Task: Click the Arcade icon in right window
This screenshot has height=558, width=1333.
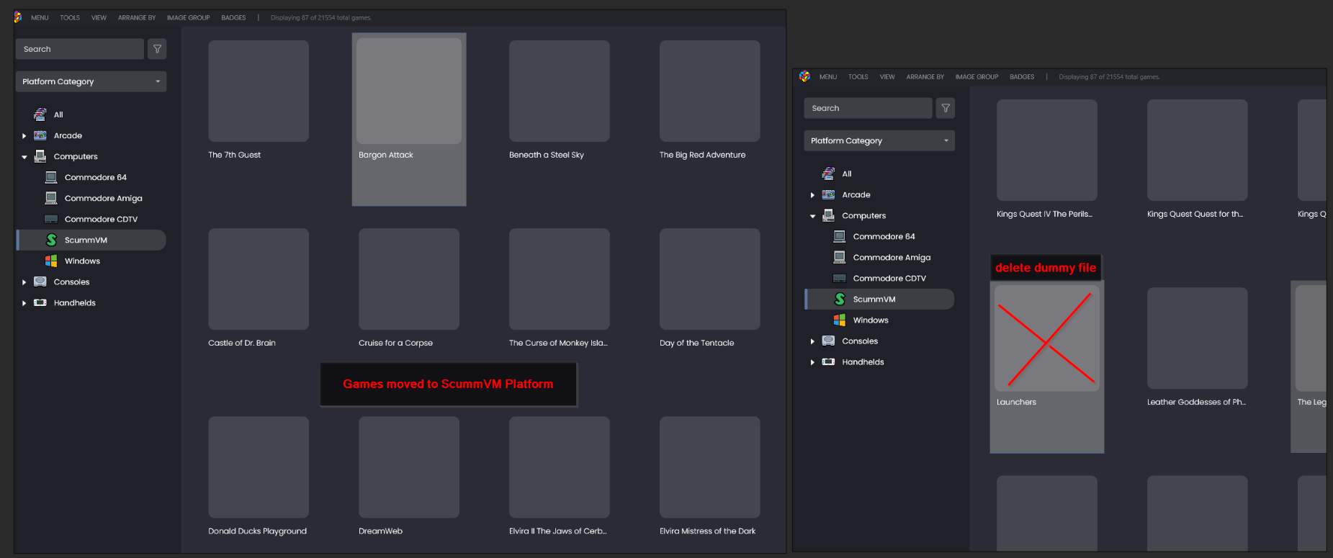Action: pyautogui.click(x=829, y=194)
